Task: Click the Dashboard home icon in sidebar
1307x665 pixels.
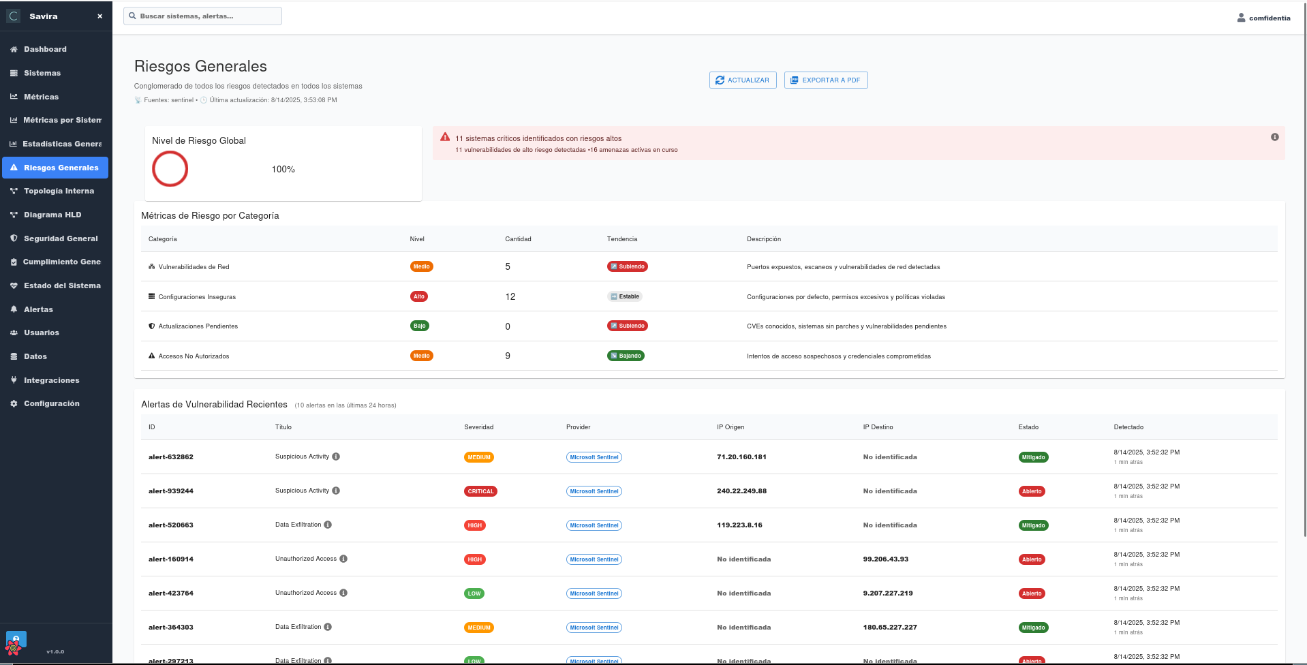Action: (x=14, y=49)
